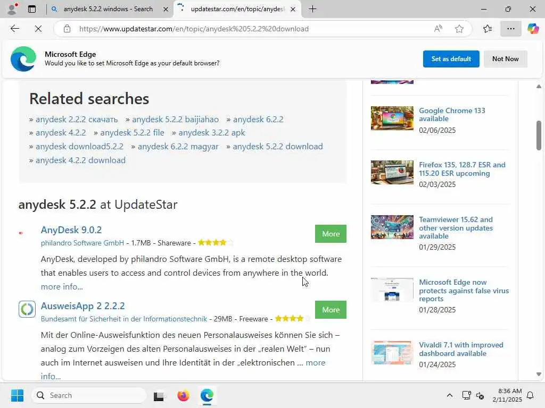The width and height of the screenshot is (545, 408).
Task: View site information lock icon
Action: (67, 29)
